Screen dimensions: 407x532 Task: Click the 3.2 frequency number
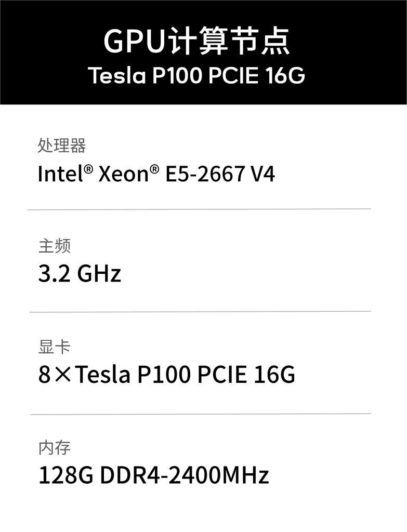54,274
